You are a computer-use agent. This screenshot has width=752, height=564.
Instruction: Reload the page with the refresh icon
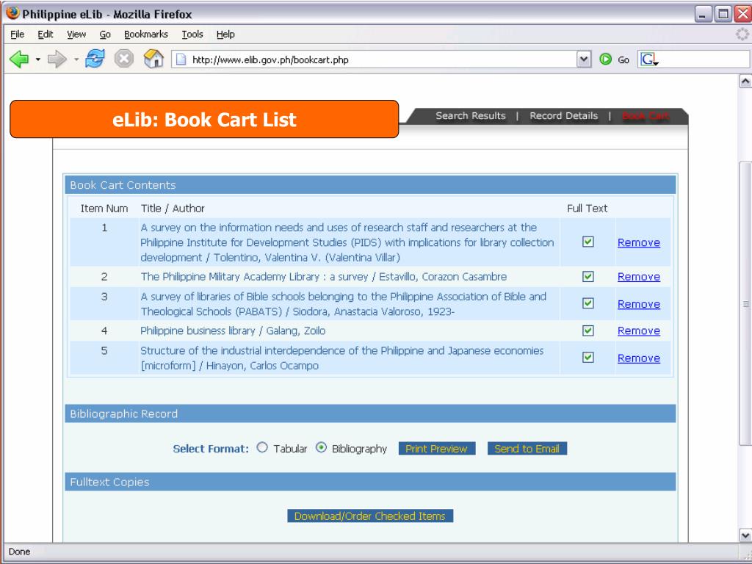click(x=95, y=59)
